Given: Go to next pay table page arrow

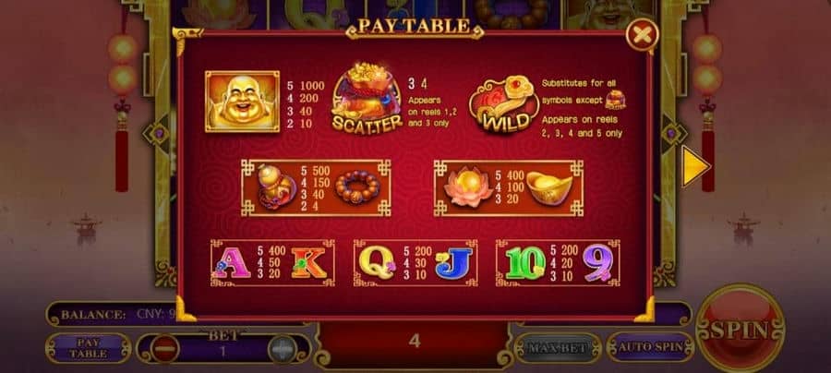Looking at the screenshot, I should click(695, 167).
